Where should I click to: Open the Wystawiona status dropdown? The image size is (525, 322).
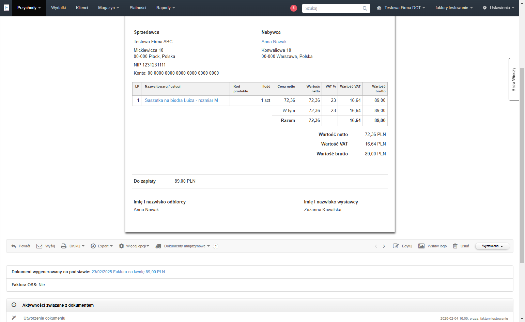click(x=492, y=246)
